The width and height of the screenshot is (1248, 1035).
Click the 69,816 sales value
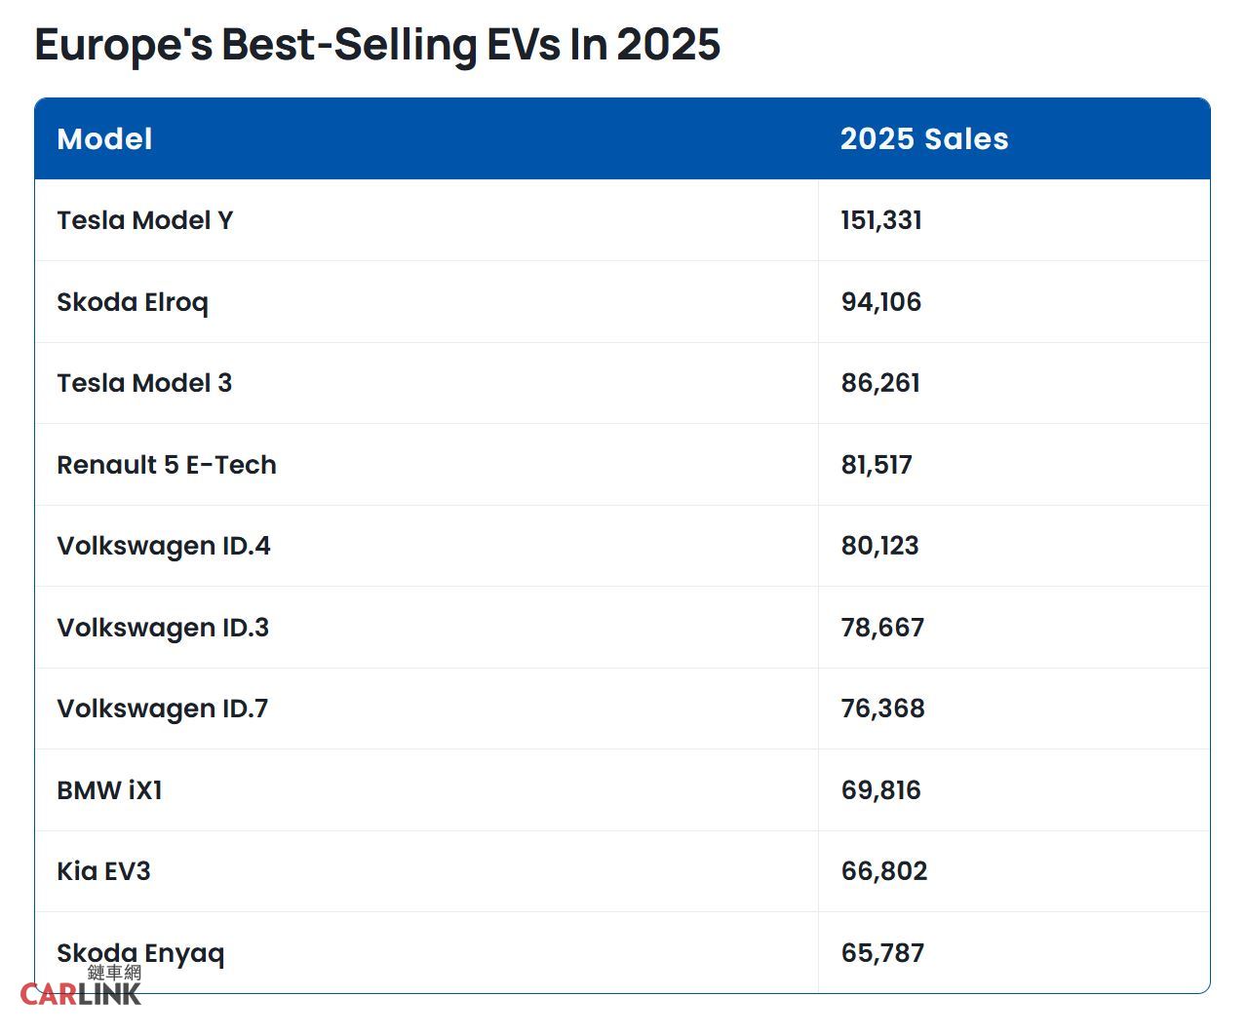(881, 790)
